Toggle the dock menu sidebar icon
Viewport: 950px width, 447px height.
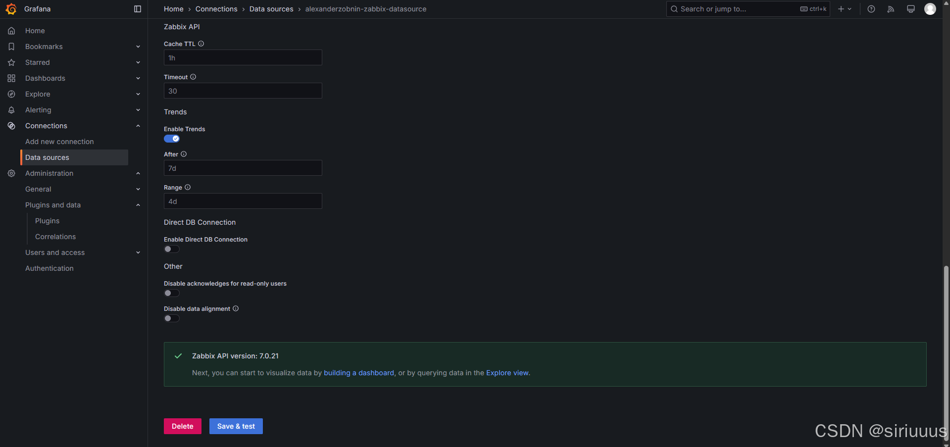coord(138,9)
